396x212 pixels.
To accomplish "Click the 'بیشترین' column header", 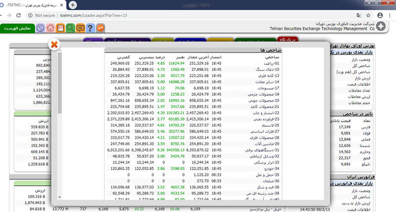I will 146,57.
